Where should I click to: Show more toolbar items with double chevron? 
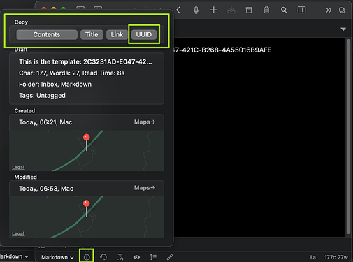pyautogui.click(x=329, y=10)
